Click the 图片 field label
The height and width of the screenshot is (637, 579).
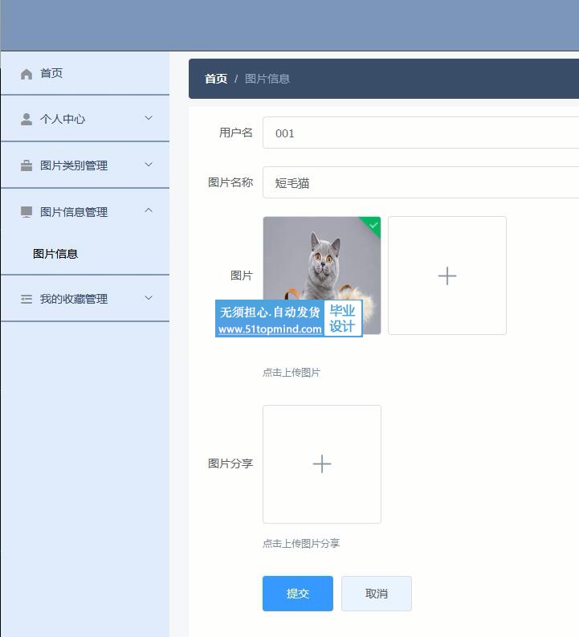[x=242, y=276]
